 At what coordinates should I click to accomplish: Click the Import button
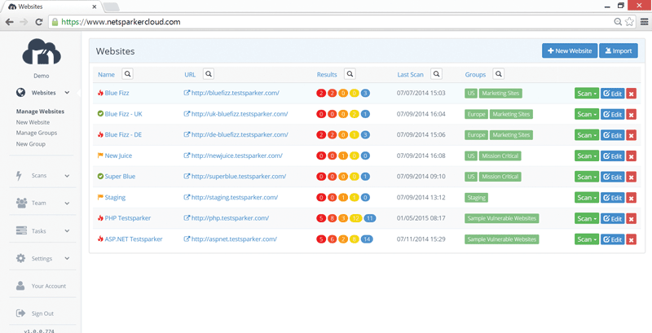coord(619,50)
